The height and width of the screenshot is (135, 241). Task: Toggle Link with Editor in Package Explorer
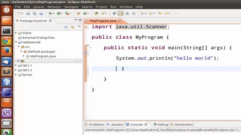(73, 27)
